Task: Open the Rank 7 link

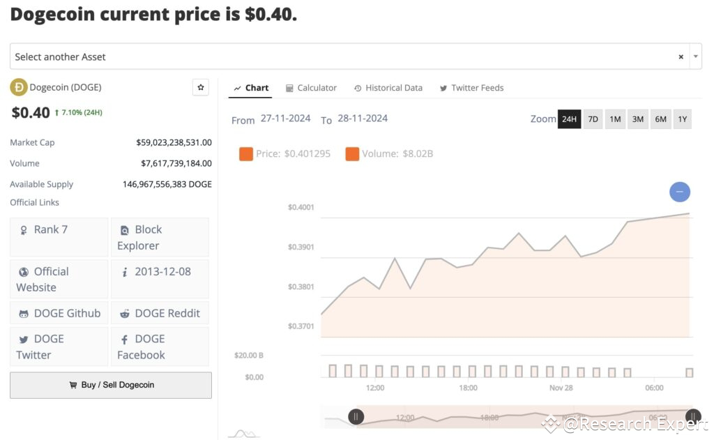Action: 59,237
